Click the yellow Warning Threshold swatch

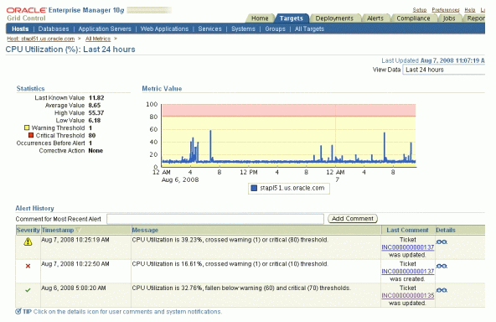(x=27, y=127)
